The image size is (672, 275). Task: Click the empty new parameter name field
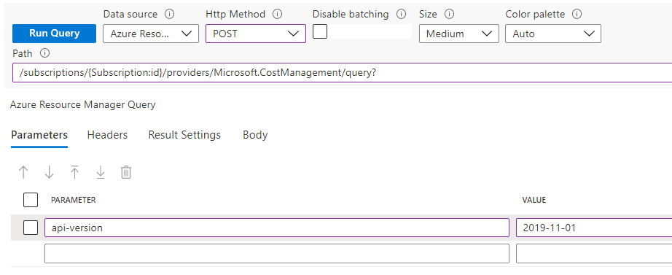277,254
